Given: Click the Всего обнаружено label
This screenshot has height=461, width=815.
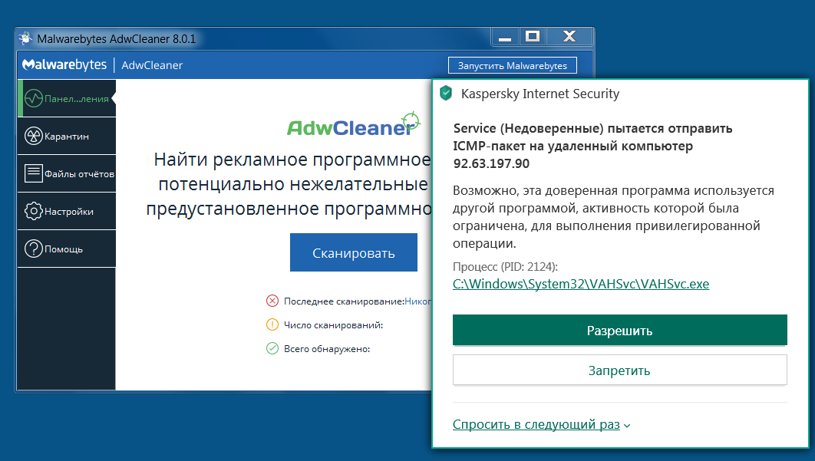Looking at the screenshot, I should coord(327,349).
